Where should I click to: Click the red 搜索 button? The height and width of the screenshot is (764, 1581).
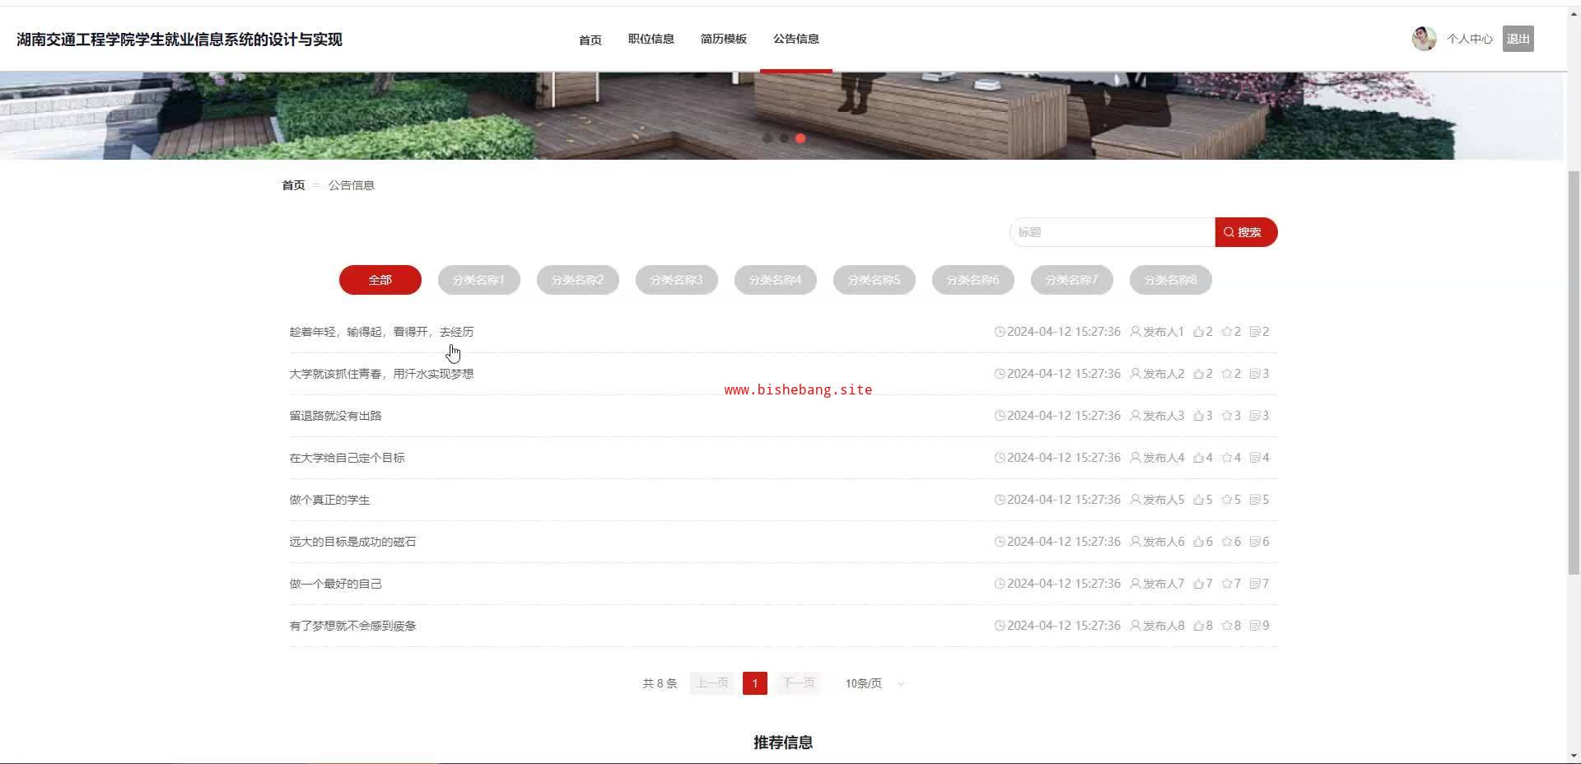[x=1246, y=232]
